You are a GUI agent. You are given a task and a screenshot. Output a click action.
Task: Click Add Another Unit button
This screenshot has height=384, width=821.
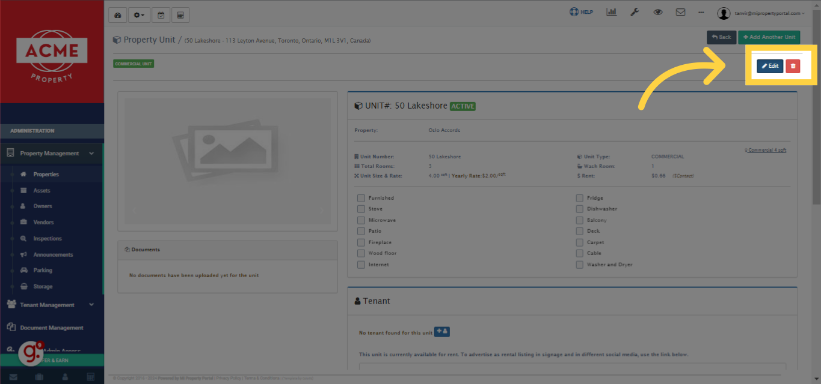(769, 37)
